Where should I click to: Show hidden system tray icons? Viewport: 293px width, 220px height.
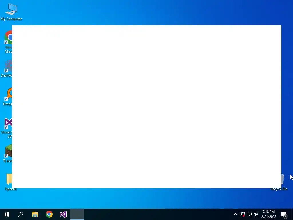(x=235, y=214)
